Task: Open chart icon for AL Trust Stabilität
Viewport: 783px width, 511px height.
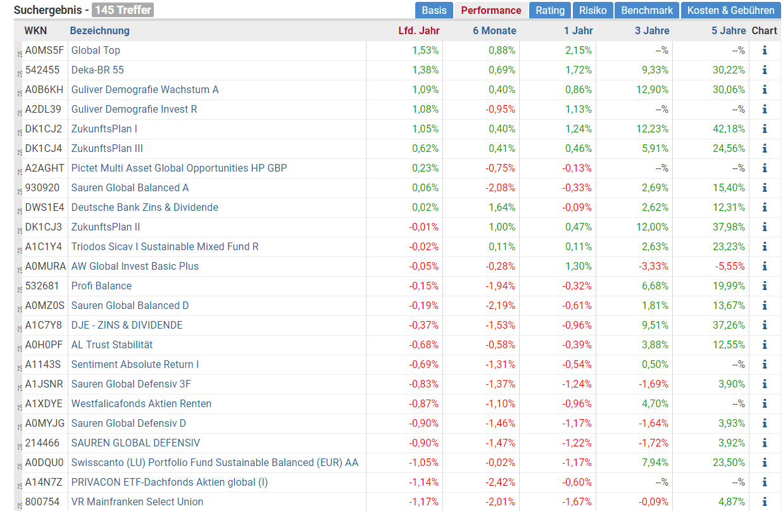Action: pyautogui.click(x=765, y=345)
